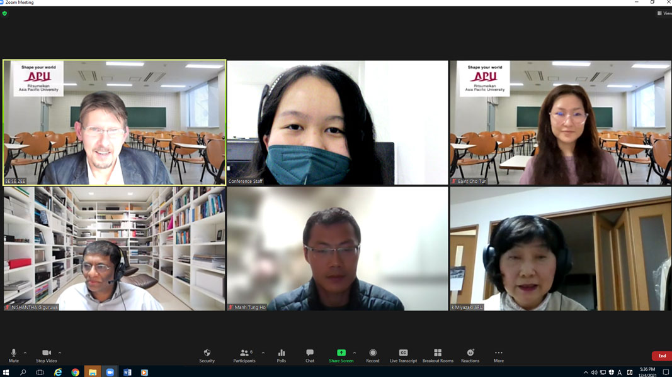Screen dimensions: 672x377
Task: Enable Live Transcript captions
Action: tap(403, 355)
